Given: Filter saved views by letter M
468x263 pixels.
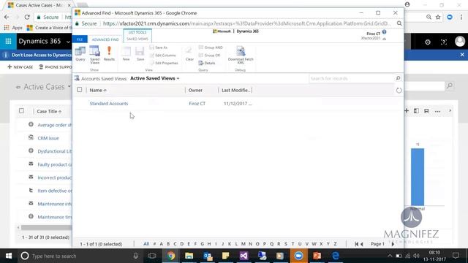Looking at the screenshot, I should tap(244, 244).
